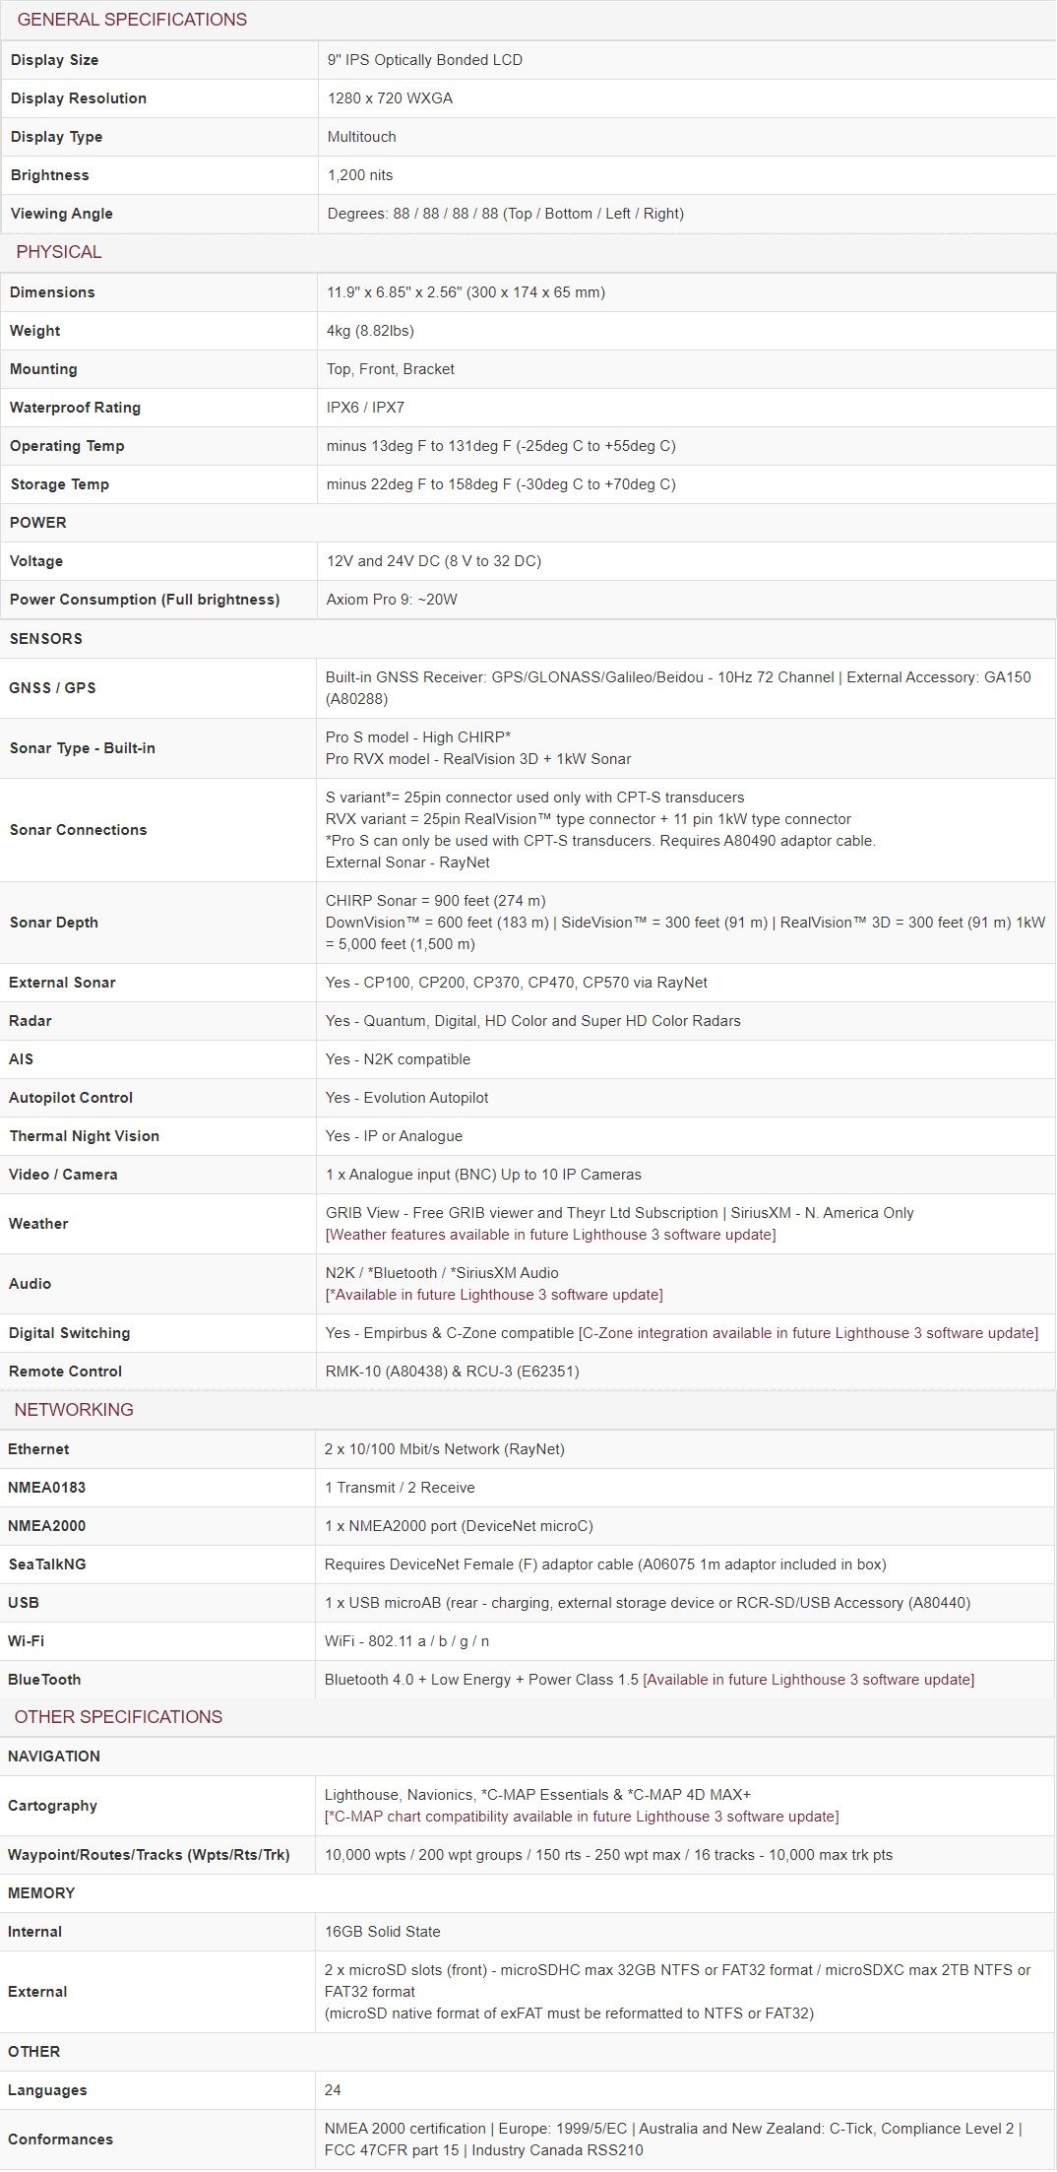Click the PHYSICAL section heading
The image size is (1057, 2172).
click(59, 252)
